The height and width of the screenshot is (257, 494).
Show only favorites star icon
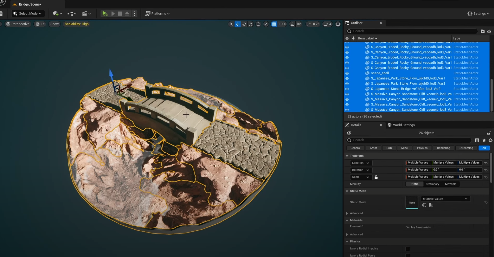pos(484,140)
